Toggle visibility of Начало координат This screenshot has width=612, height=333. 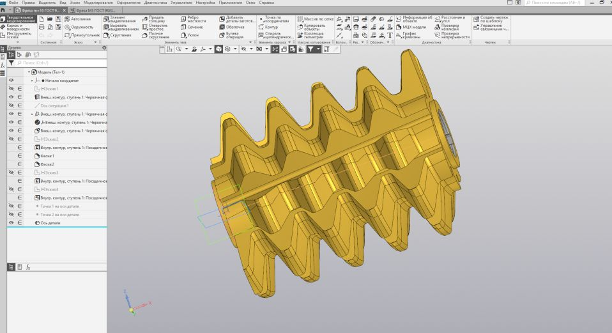tap(11, 80)
